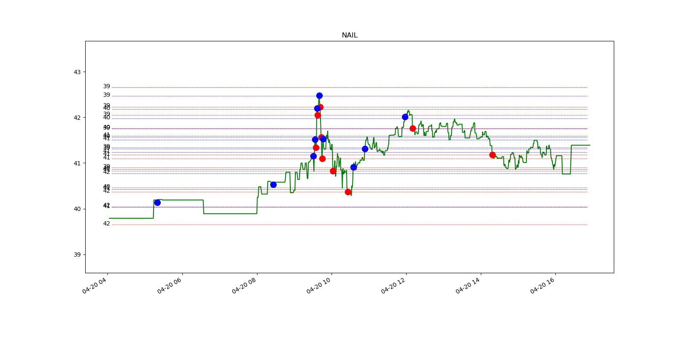
Task: Select the blue marker near 10:50 at 41.3
Action: point(365,149)
